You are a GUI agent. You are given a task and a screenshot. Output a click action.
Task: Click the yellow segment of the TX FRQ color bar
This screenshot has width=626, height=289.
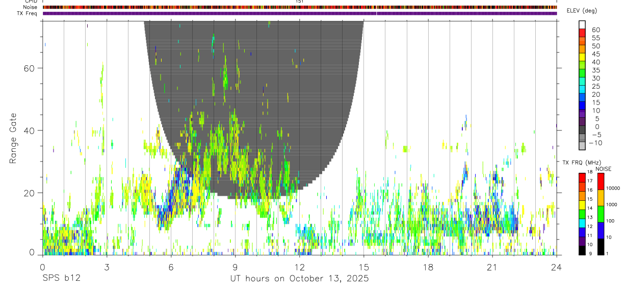582,205
